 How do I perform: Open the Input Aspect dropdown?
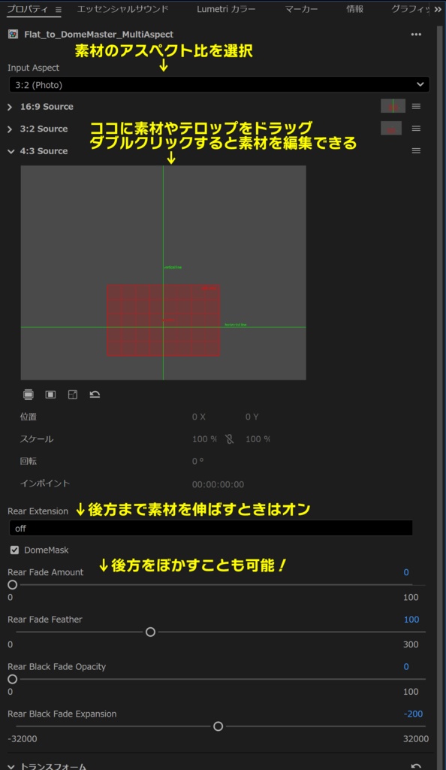219,84
